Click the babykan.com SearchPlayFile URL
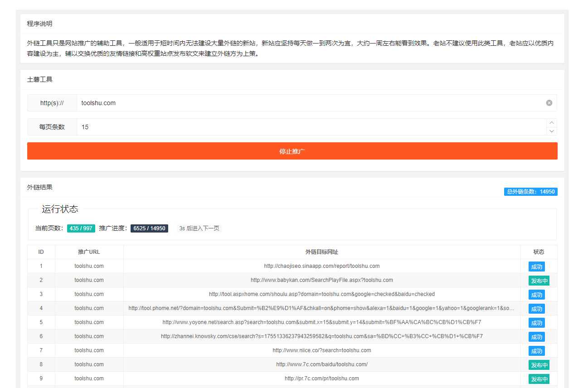The height and width of the screenshot is (388, 583). [x=322, y=280]
